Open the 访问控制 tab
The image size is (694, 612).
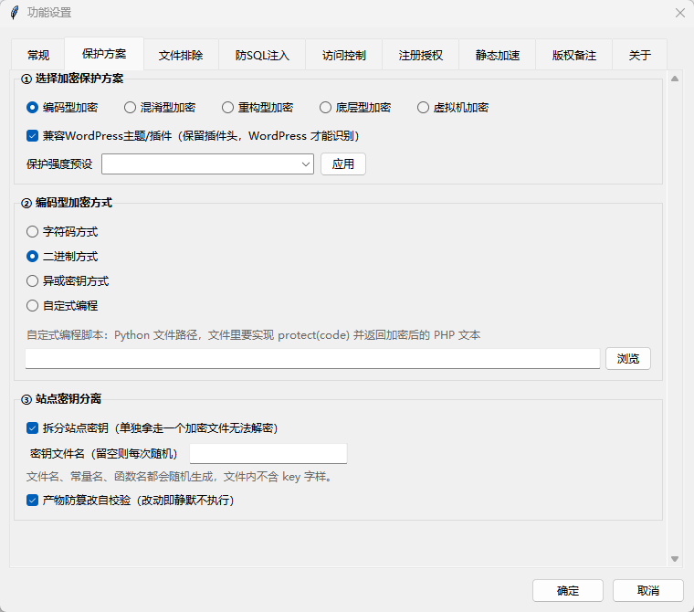coord(343,56)
